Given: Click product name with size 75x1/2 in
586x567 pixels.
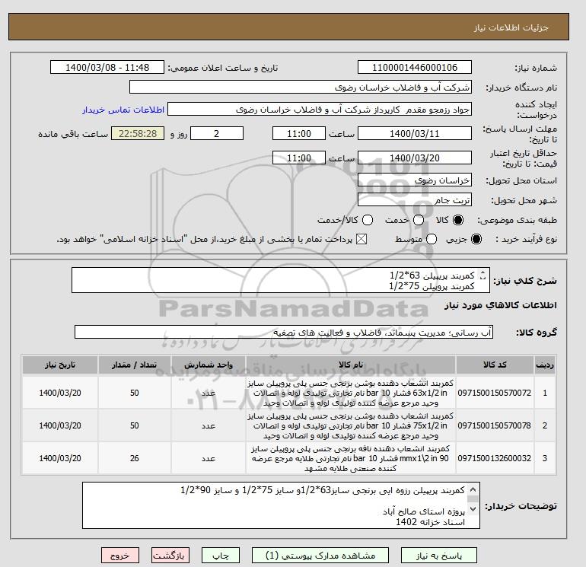Looking at the screenshot, I should tap(351, 425).
